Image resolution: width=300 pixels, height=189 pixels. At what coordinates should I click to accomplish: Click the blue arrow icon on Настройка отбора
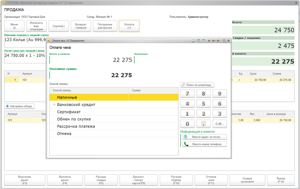point(7,106)
